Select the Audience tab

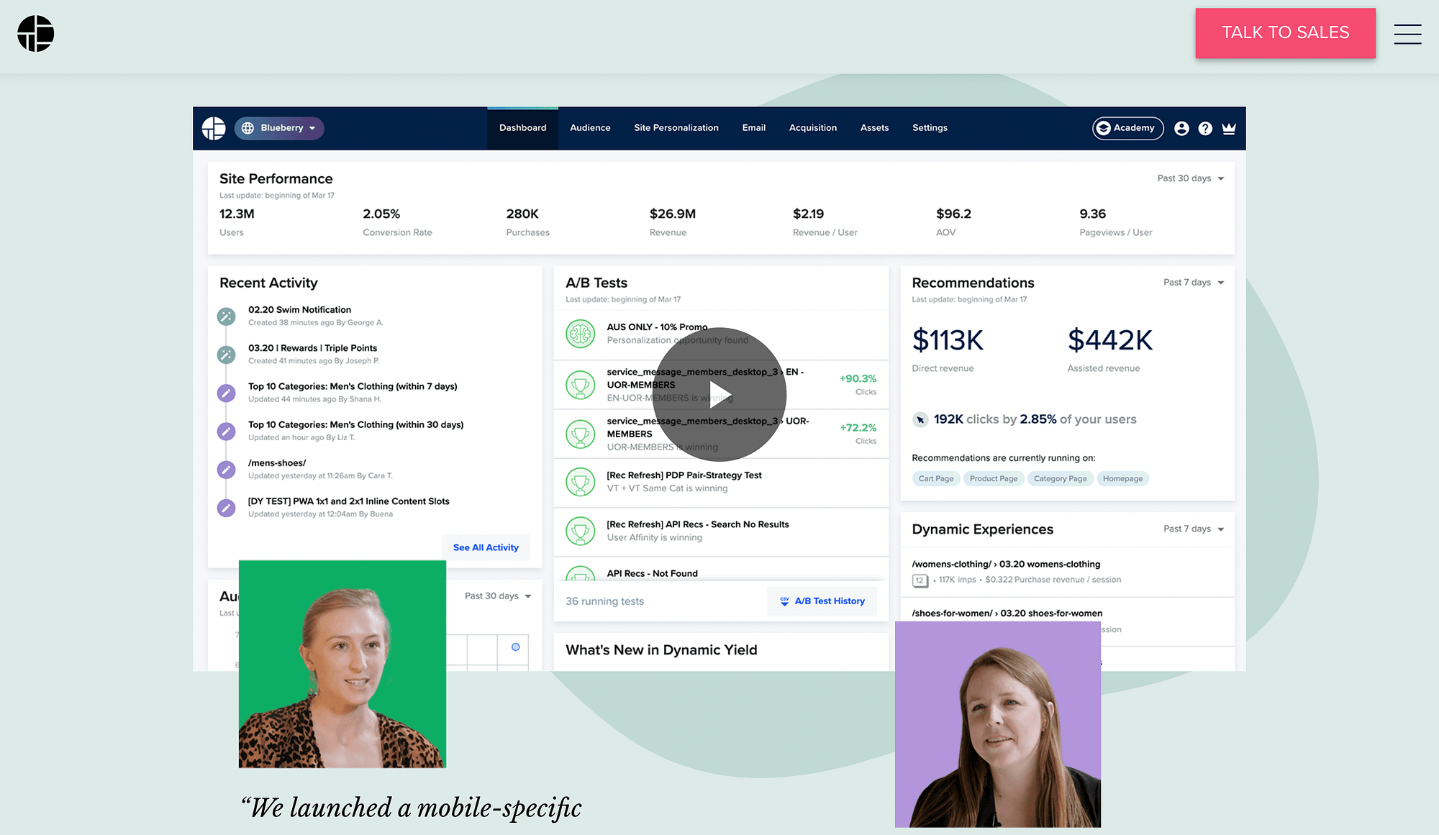tap(590, 127)
